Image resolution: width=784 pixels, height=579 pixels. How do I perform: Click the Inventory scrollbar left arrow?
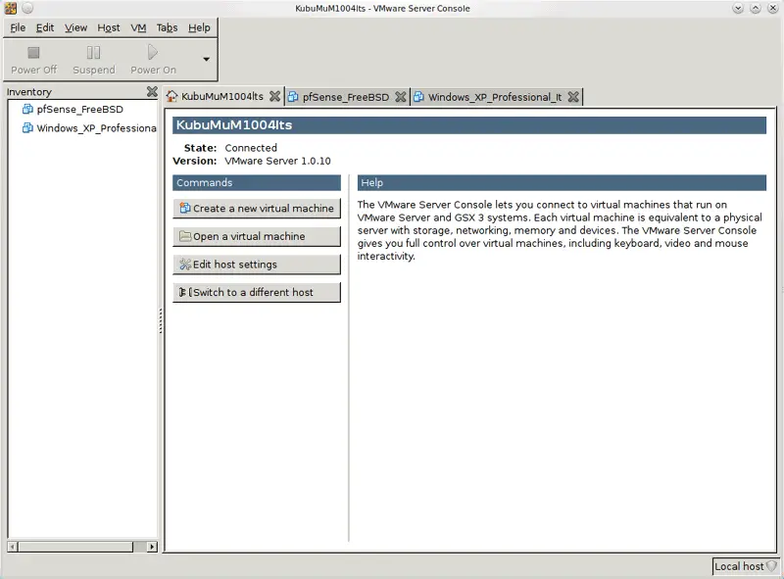[13, 547]
